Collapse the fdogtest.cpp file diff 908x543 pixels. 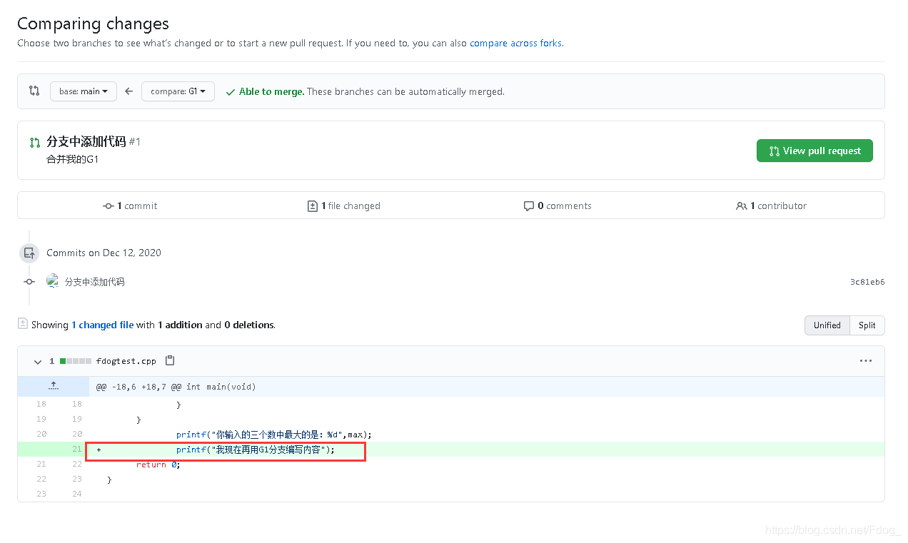38,362
